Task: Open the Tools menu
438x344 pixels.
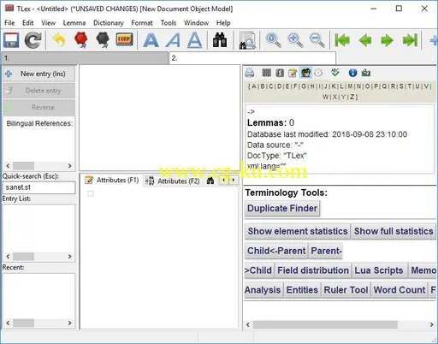Action: [x=169, y=23]
